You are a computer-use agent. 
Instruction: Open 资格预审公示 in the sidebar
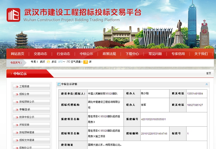27,102
